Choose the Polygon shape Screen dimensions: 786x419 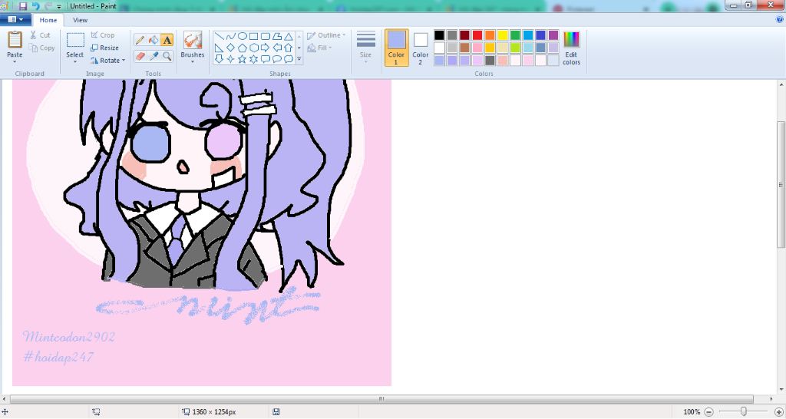[x=276, y=36]
